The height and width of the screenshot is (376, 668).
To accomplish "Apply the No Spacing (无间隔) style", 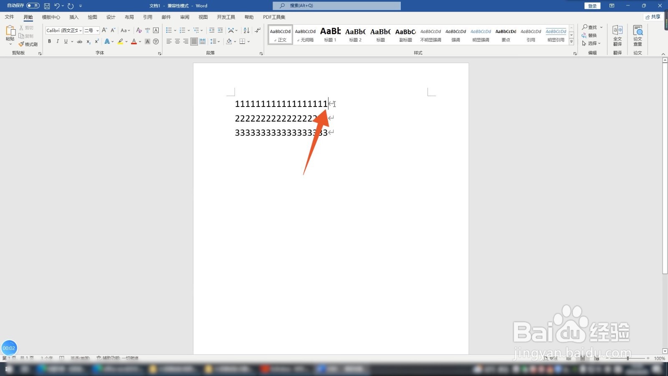I will click(305, 34).
